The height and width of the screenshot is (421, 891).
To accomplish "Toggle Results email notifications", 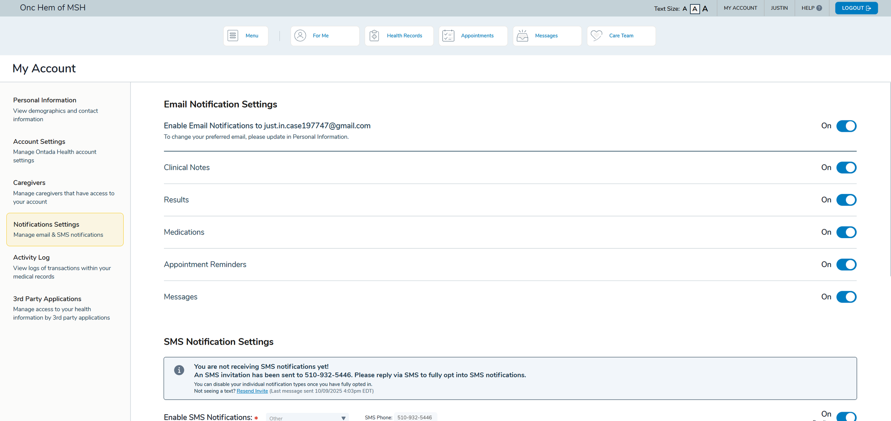I will [x=846, y=200].
